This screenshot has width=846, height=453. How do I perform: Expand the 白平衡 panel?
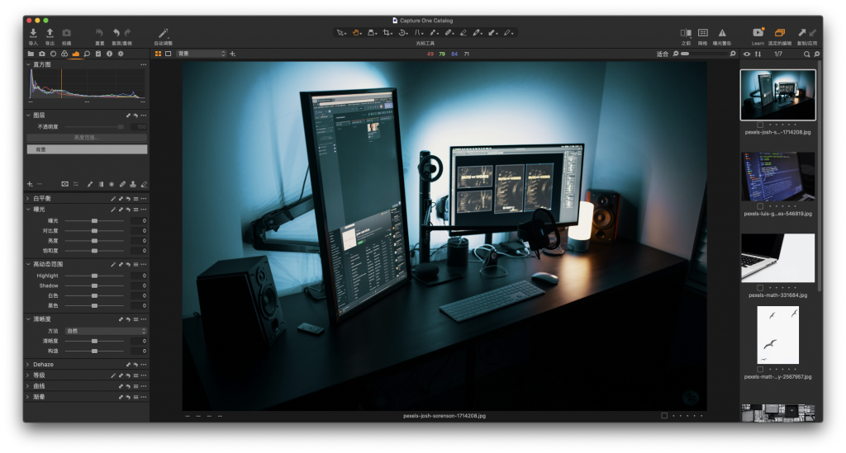(x=28, y=198)
